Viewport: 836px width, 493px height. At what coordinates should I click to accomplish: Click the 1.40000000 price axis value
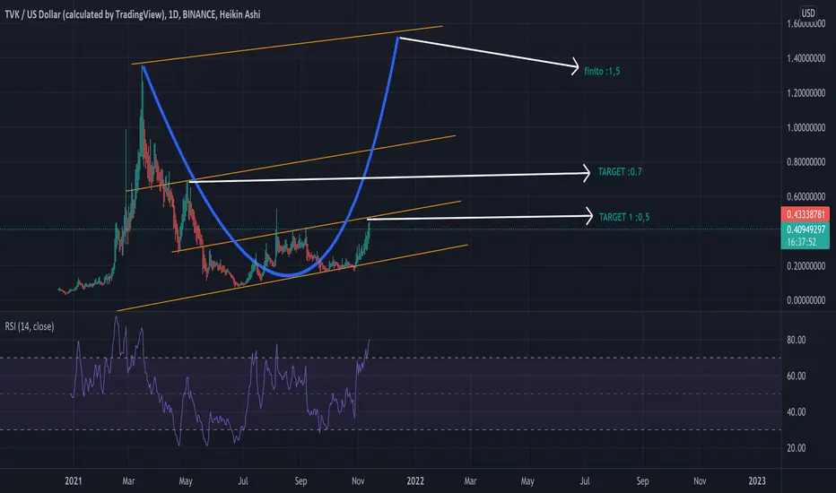coord(806,58)
